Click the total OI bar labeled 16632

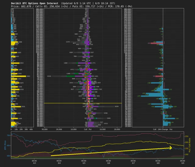tap(15, 63)
